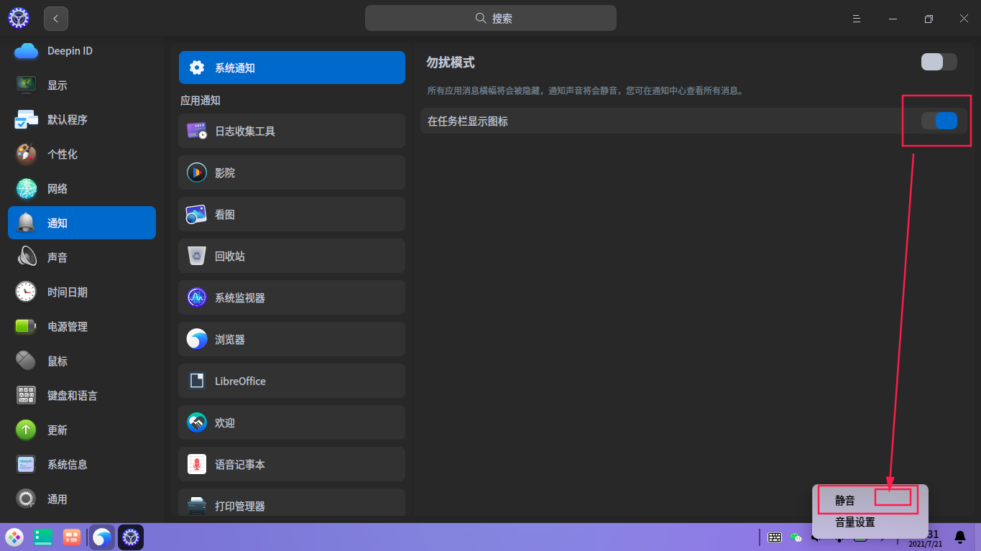Viewport: 981px width, 551px height.
Task: Open the title bar hamburger menu
Action: [857, 19]
